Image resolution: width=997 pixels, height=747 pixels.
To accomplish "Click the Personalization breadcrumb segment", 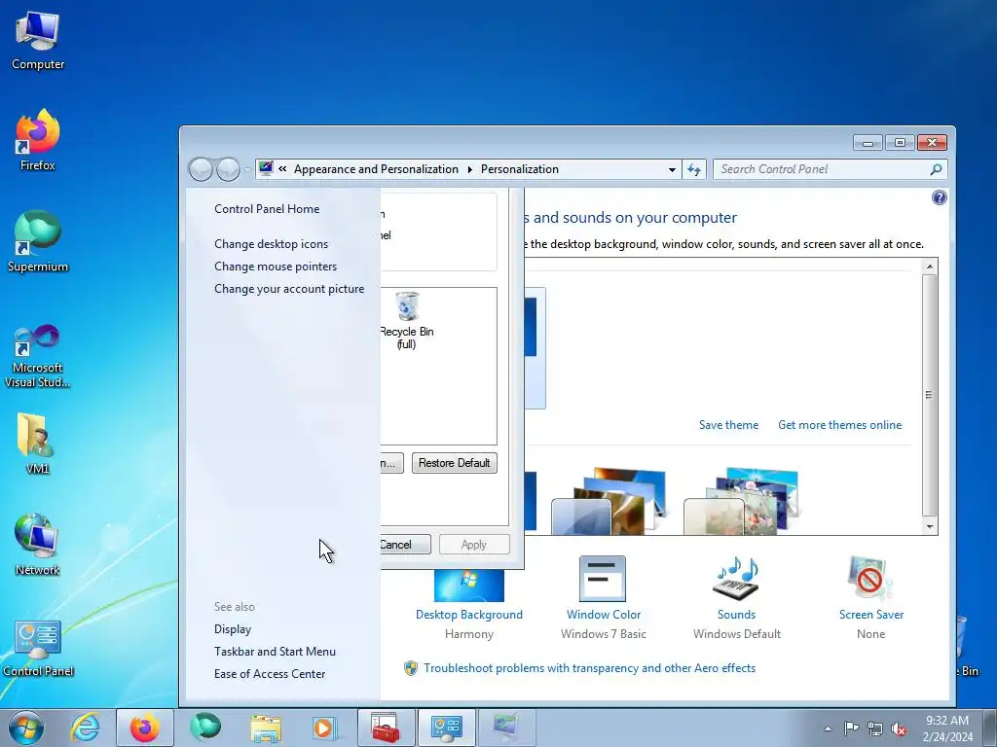I will 520,169.
